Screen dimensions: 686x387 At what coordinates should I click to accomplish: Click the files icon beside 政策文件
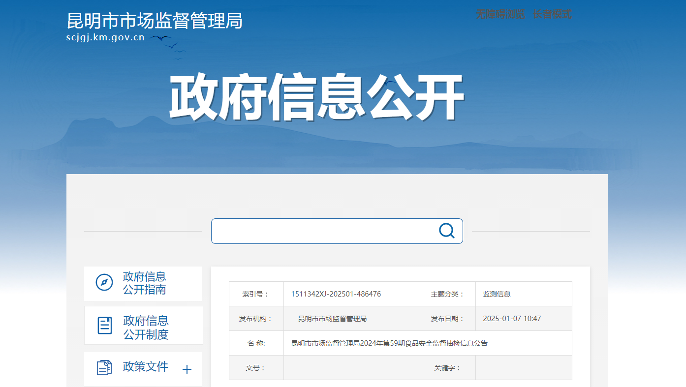(x=104, y=367)
